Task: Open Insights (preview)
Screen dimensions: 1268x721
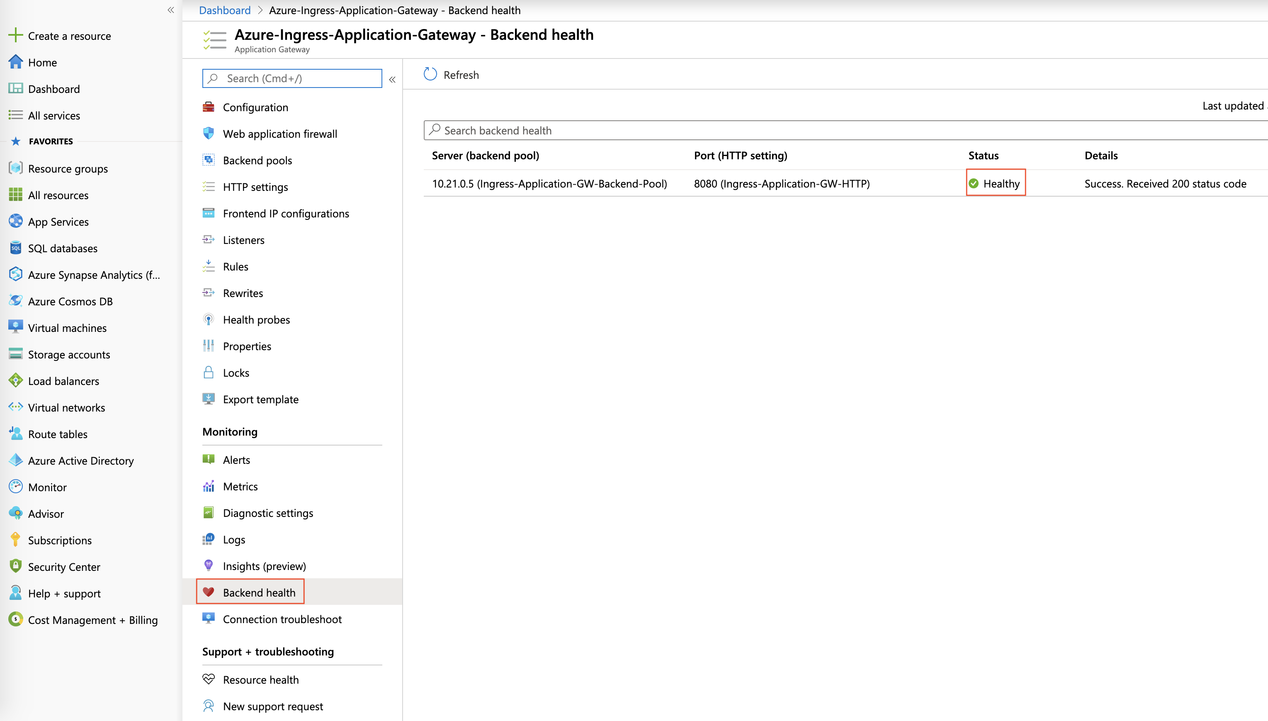Action: [264, 565]
